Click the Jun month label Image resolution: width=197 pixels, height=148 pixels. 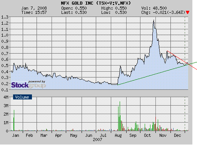(x=89, y=135)
